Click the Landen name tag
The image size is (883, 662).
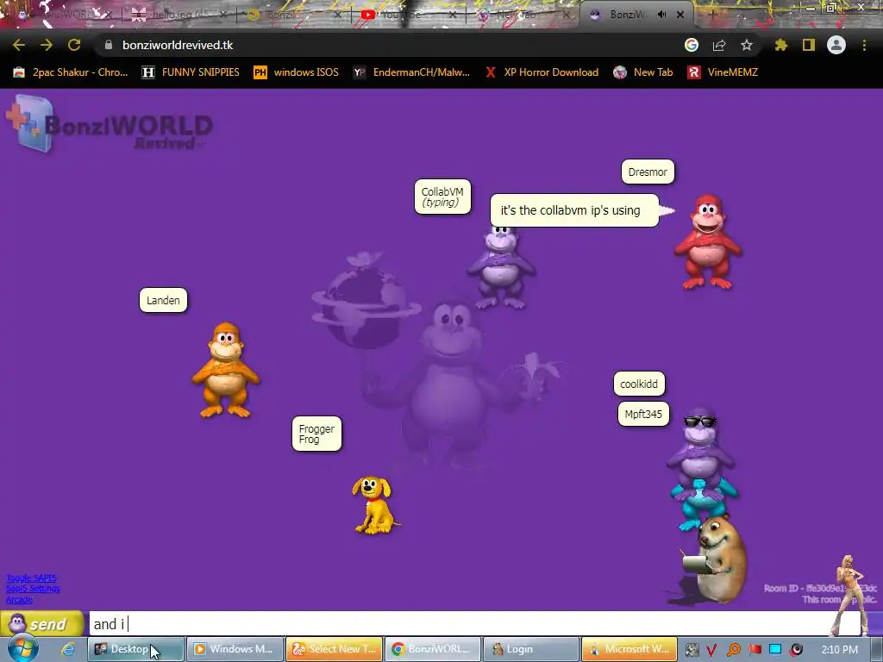(x=163, y=300)
